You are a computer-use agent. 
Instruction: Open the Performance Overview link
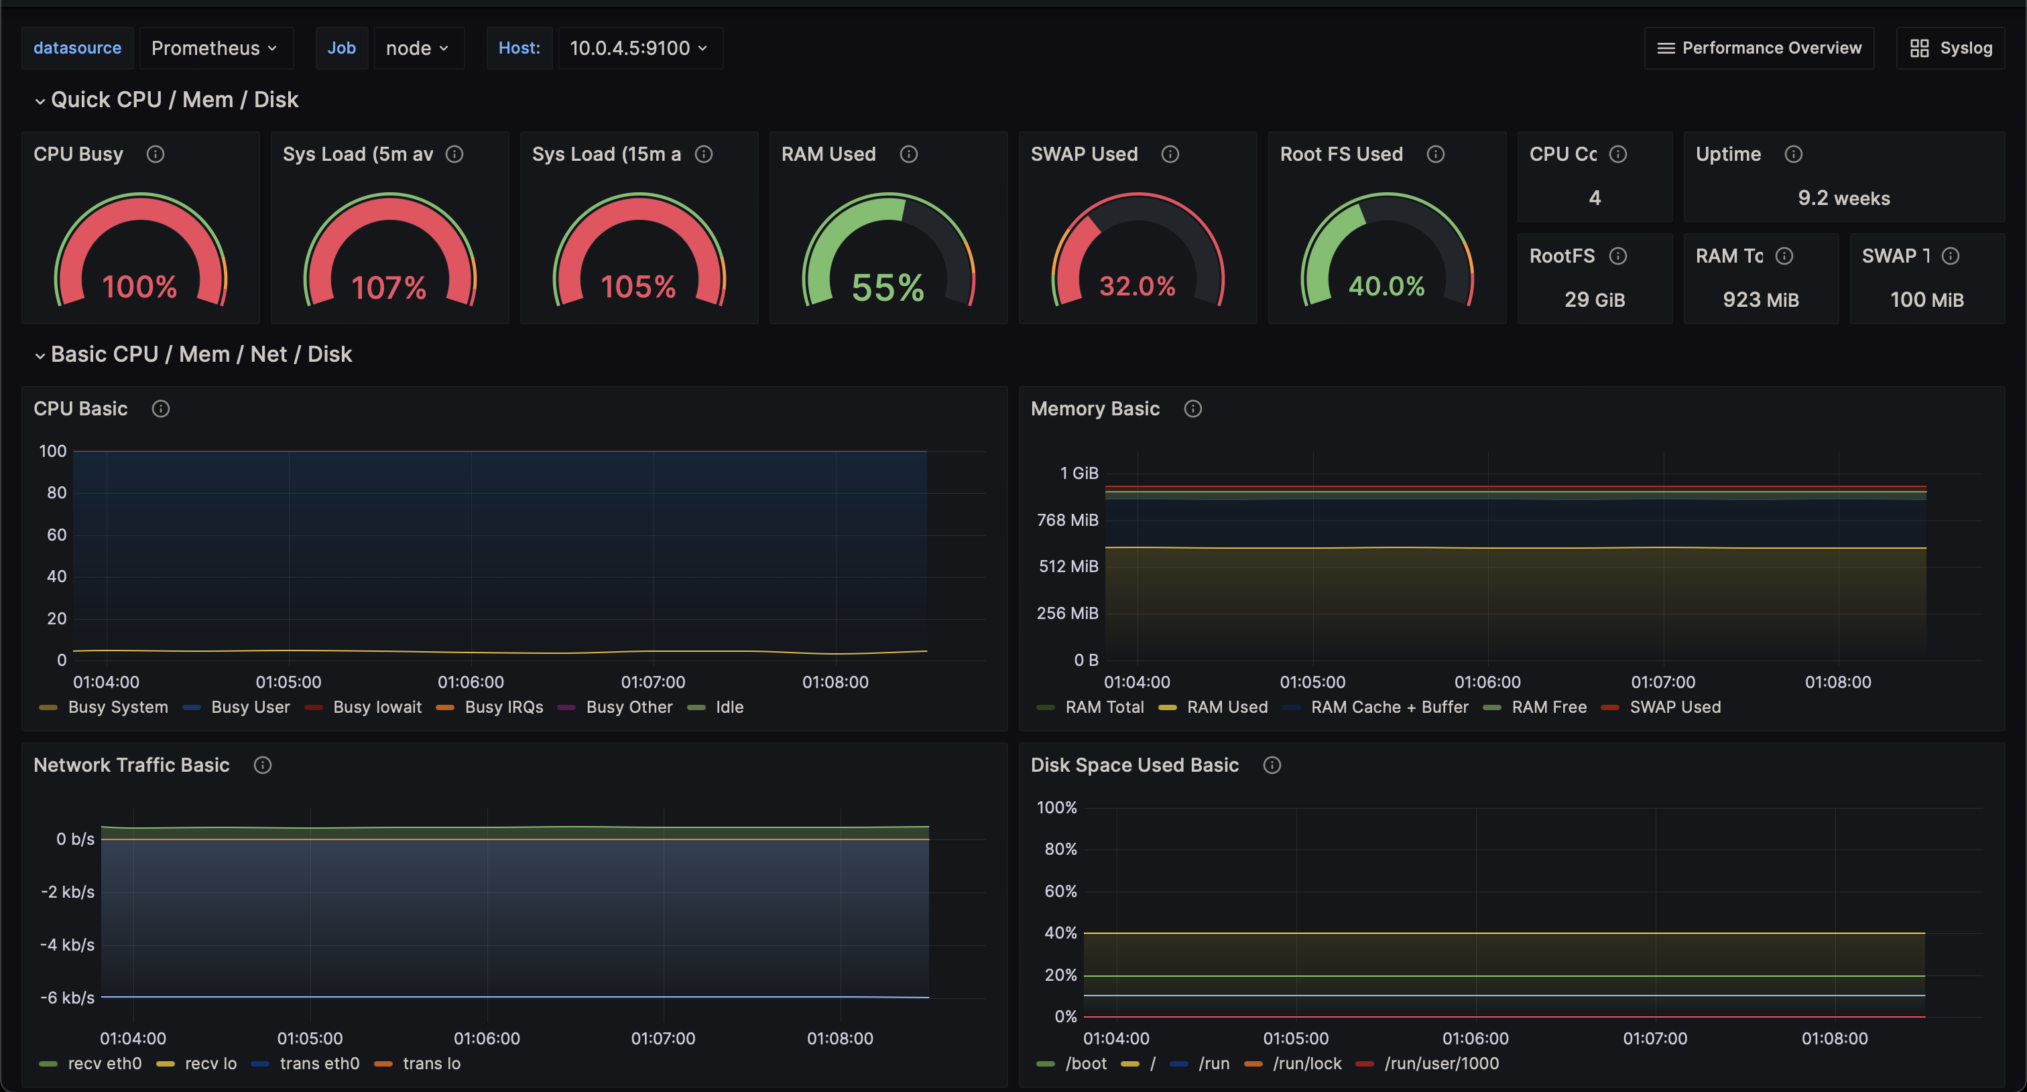click(1758, 48)
